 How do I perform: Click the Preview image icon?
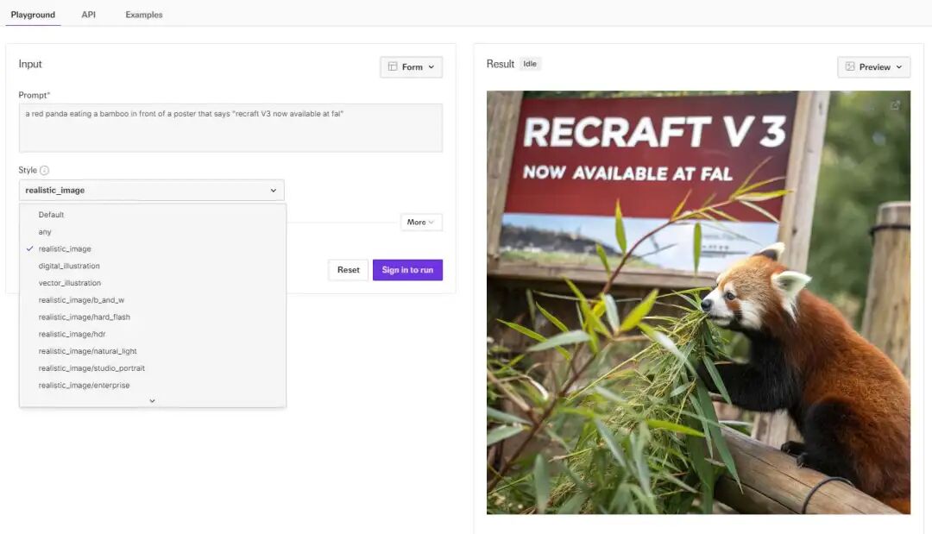[x=850, y=66]
